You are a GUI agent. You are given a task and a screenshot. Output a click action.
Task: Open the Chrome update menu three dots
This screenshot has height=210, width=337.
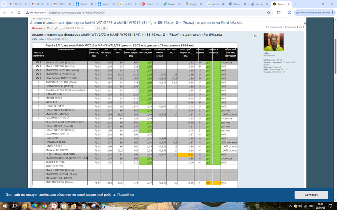332,13
